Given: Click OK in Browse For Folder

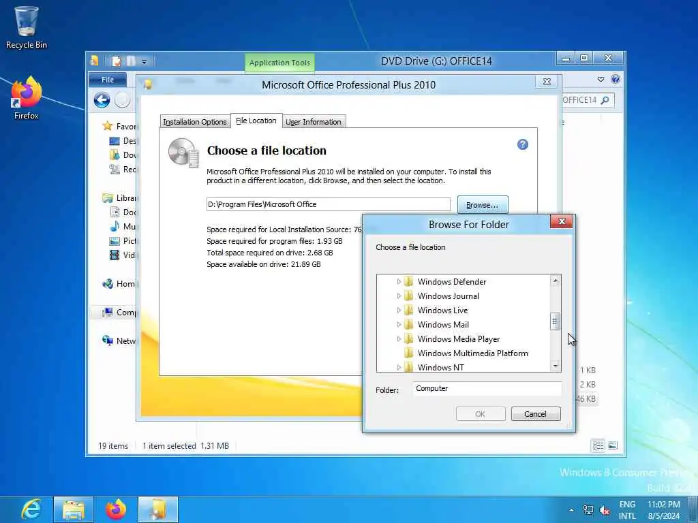Looking at the screenshot, I should 481,414.
